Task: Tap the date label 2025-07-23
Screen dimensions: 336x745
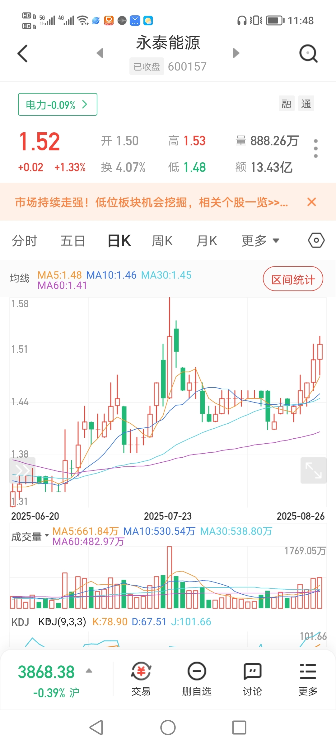Action: click(x=168, y=516)
